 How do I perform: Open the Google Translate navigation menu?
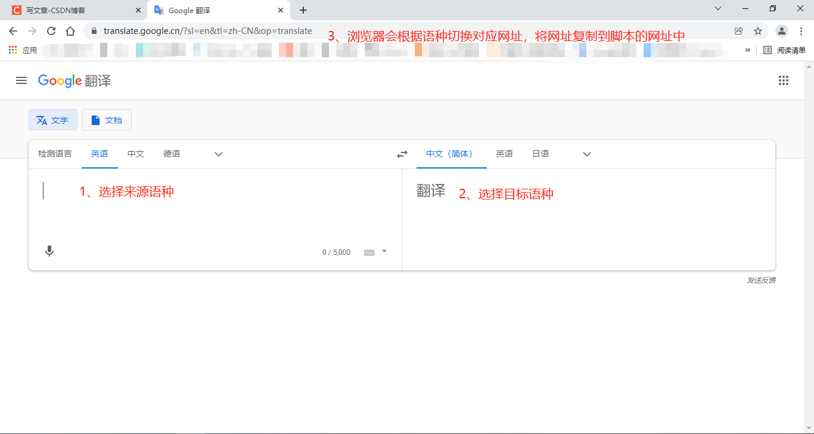tap(21, 80)
